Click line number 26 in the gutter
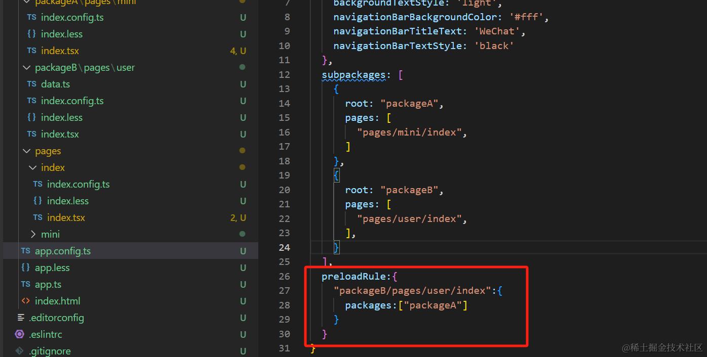The width and height of the screenshot is (707, 357). 284,276
